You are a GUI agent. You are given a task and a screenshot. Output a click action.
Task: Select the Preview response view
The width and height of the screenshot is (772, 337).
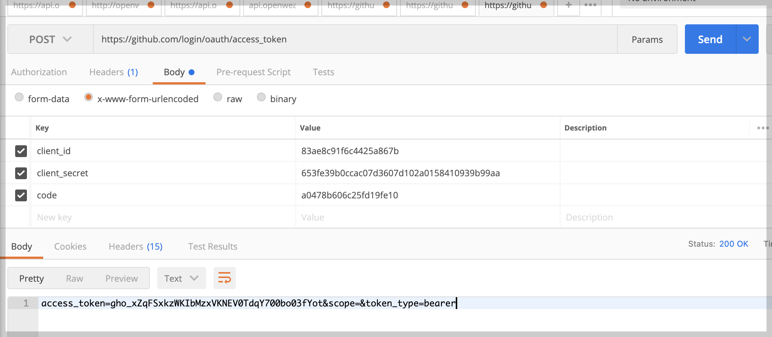pos(121,278)
